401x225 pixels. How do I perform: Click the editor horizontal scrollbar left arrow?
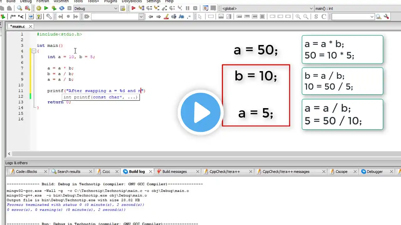pos(9,154)
